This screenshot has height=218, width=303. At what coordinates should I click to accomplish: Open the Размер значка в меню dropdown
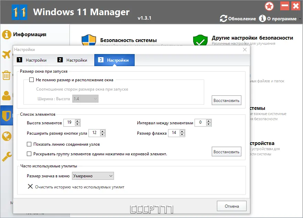93,176
